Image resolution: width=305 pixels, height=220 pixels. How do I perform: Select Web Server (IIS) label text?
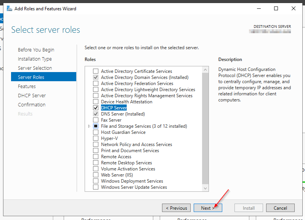tap(117, 175)
